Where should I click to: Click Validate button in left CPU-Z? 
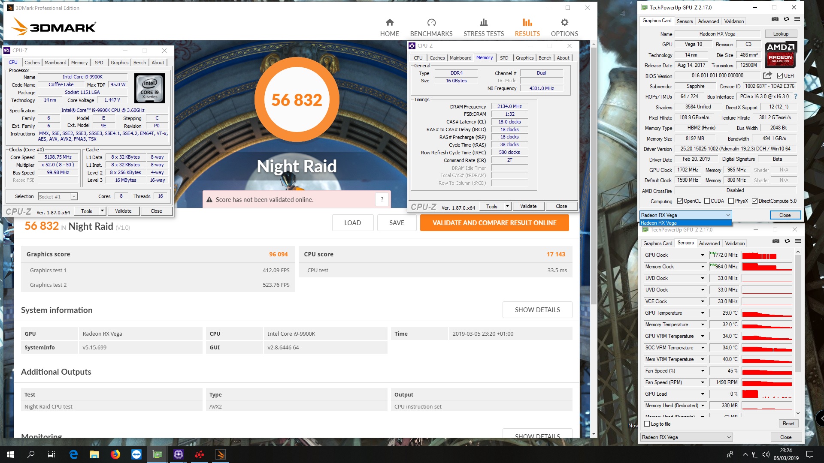[x=123, y=211]
